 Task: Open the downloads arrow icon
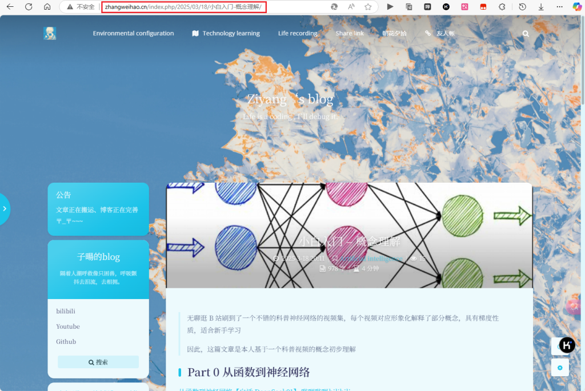point(541,7)
